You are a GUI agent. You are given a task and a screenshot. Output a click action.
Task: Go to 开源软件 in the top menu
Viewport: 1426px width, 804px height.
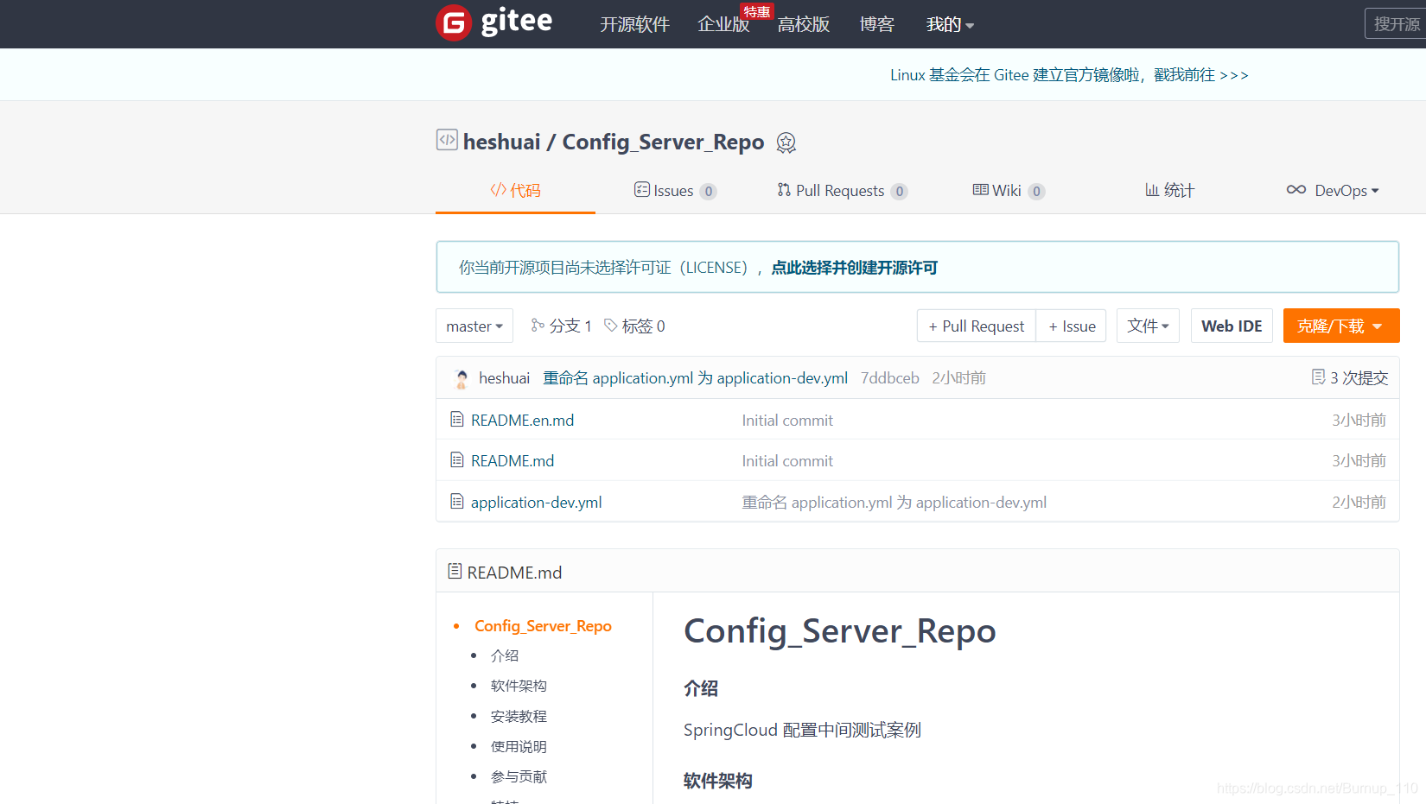click(635, 24)
